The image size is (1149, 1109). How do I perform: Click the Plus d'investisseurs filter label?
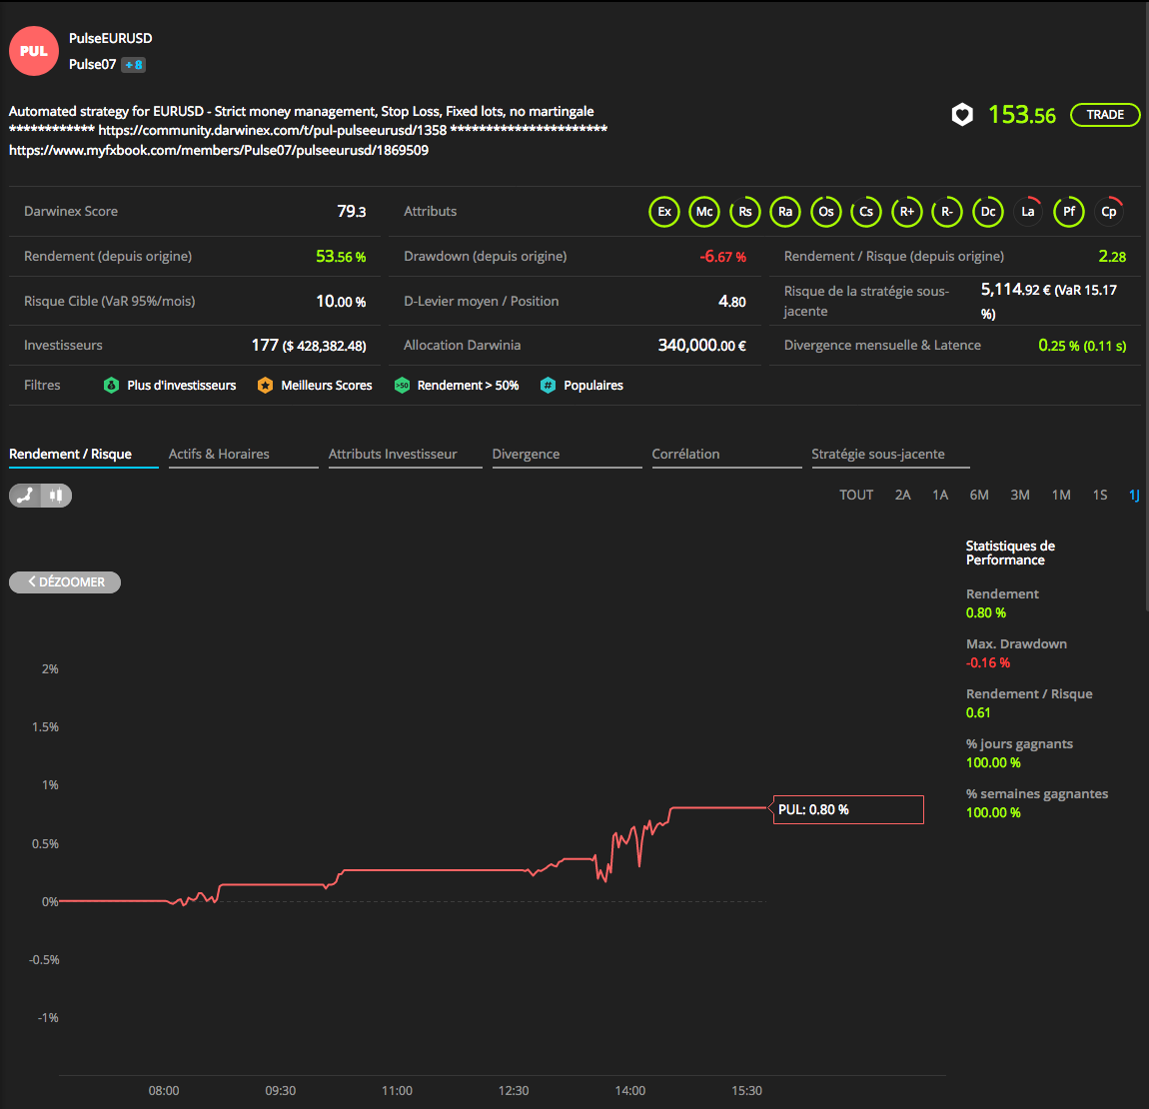point(182,386)
